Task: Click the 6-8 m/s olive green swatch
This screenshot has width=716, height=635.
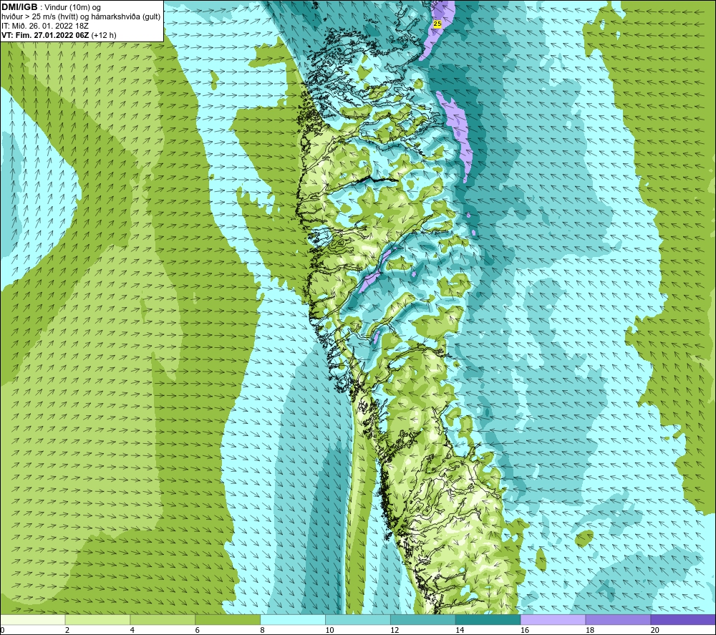Action: [228, 619]
